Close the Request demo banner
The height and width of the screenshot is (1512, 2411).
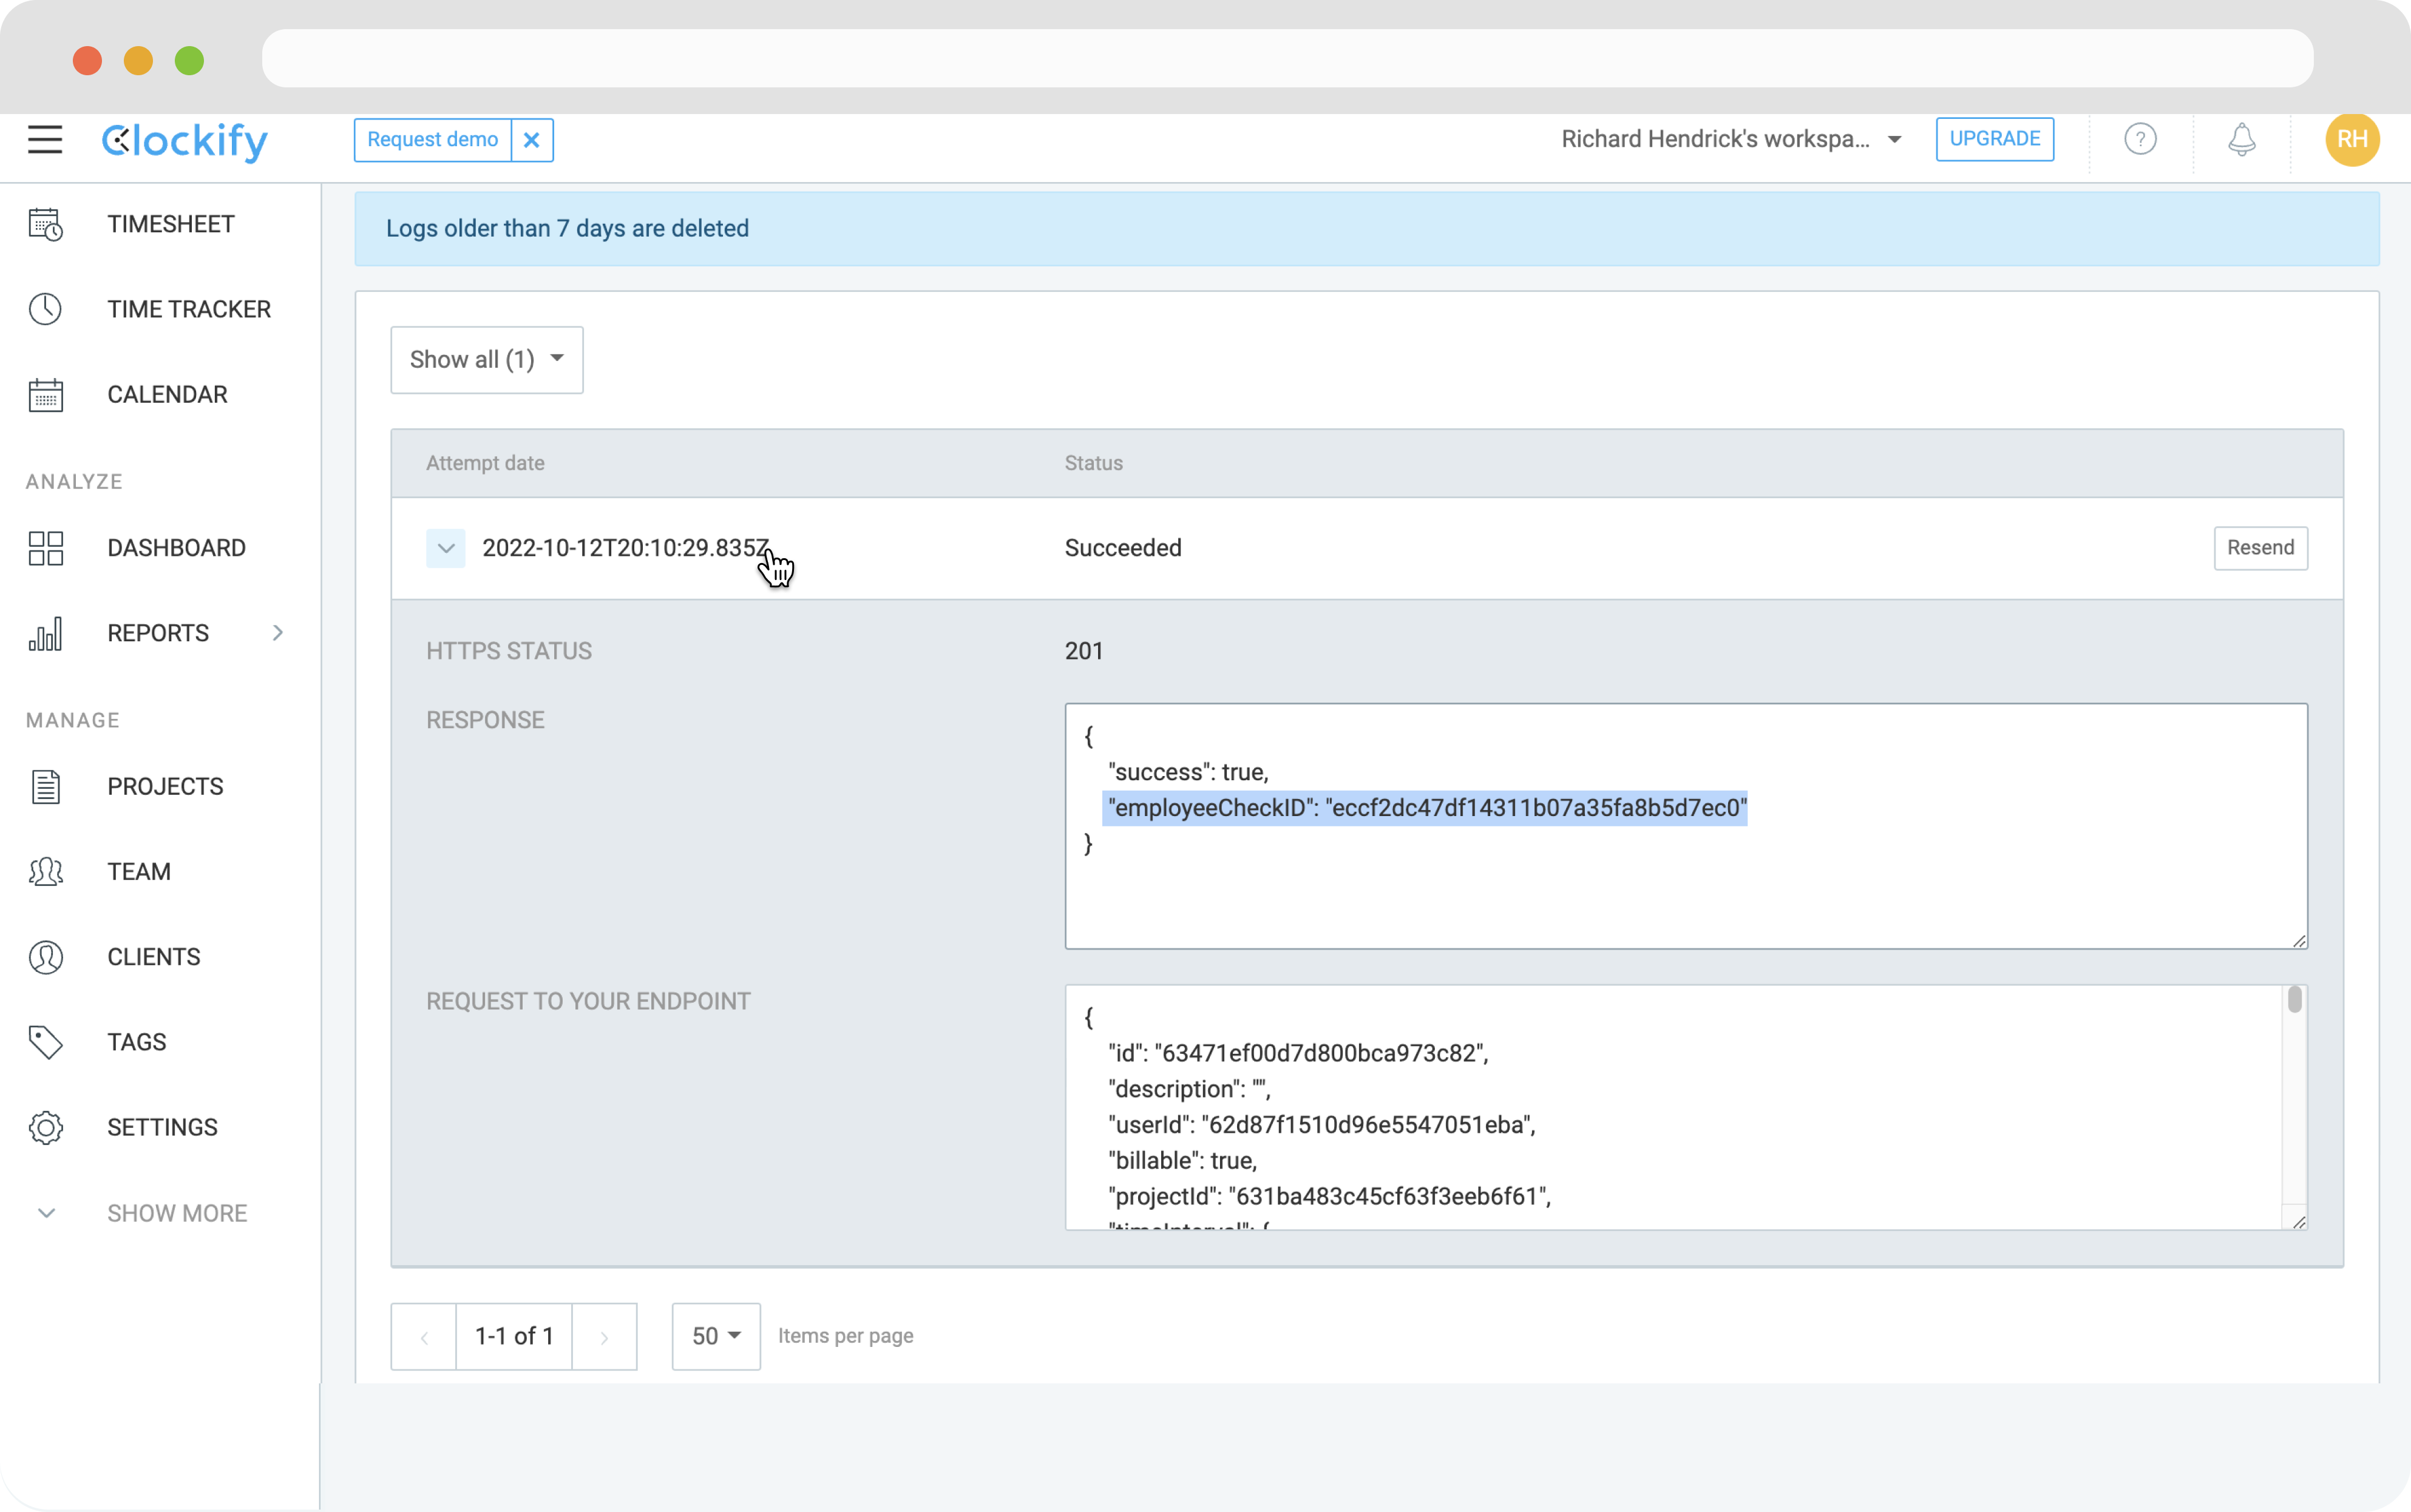[x=532, y=140]
